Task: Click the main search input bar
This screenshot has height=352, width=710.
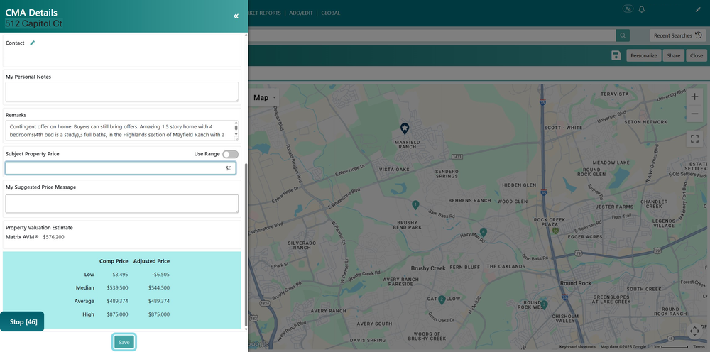Action: [x=432, y=35]
